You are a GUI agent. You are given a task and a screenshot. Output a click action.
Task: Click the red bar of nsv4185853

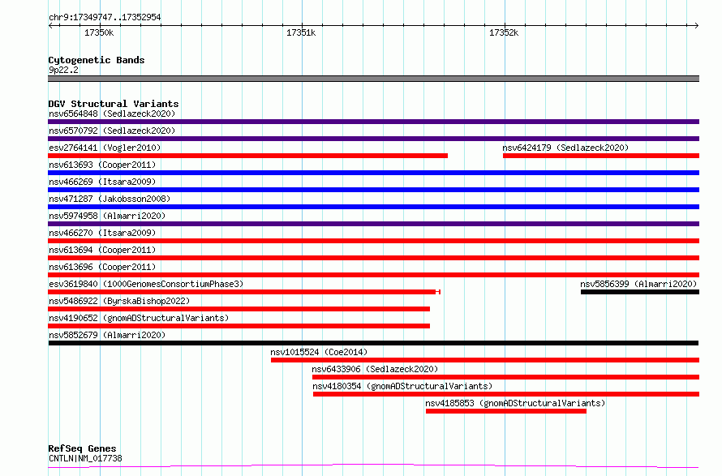[x=506, y=411]
